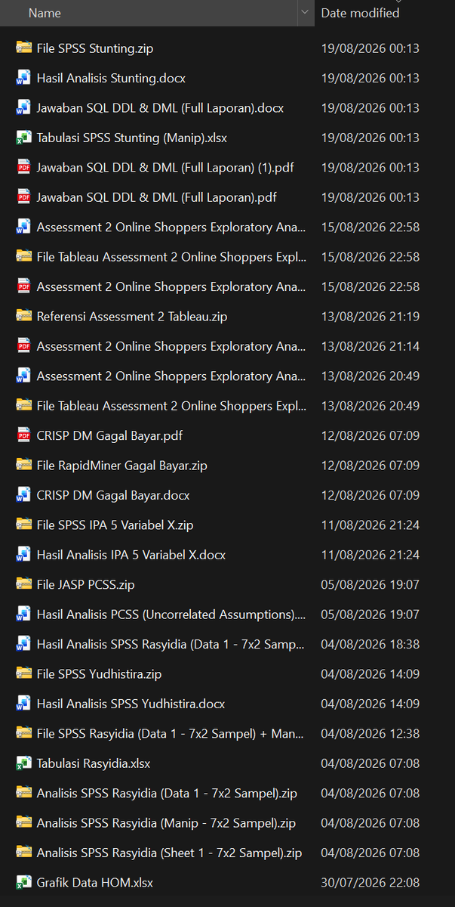Click file name Hasil Analisis SPSS Yudhistira.docx

click(131, 704)
